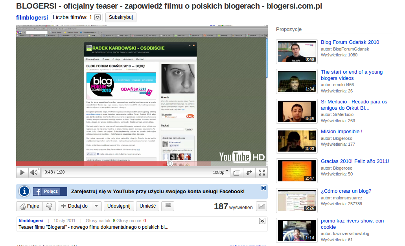Open the Udostępnij share option
The width and height of the screenshot is (405, 246).
pos(119,206)
